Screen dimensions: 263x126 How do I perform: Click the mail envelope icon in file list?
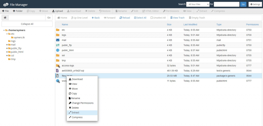coord(58,40)
